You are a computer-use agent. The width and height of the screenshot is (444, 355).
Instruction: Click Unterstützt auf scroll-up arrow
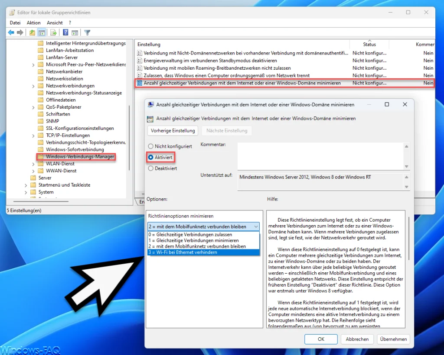click(407, 177)
